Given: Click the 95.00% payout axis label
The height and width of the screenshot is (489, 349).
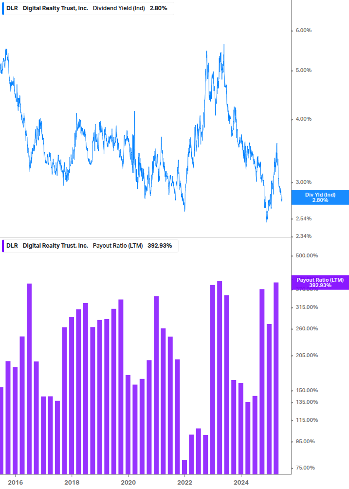Looking at the screenshot, I should point(305,442).
